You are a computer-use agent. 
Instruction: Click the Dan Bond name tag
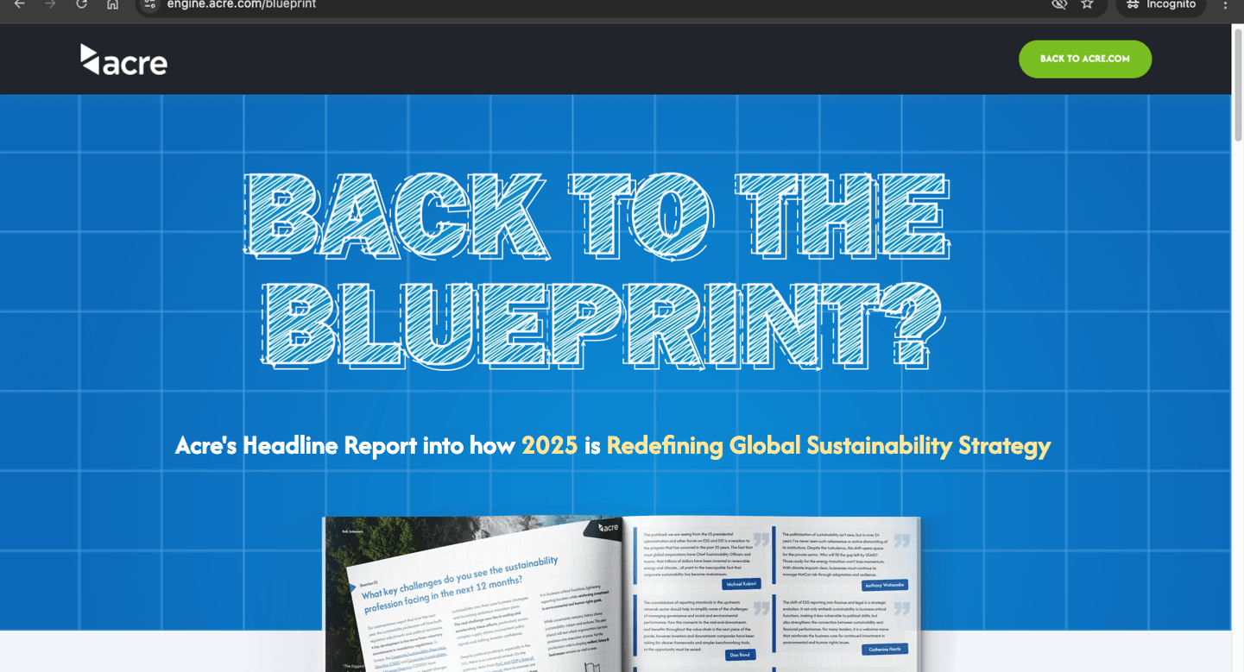pos(740,655)
